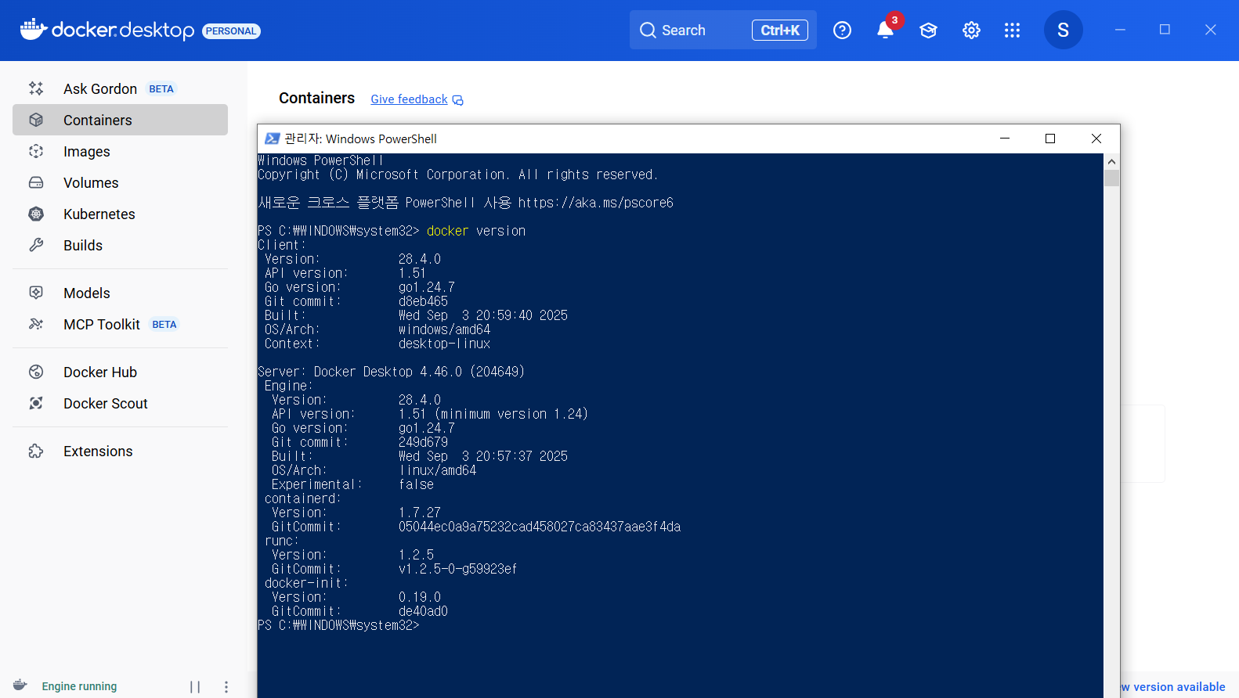Open Builds section
Viewport: 1239px width, 698px height.
pyautogui.click(x=120, y=245)
